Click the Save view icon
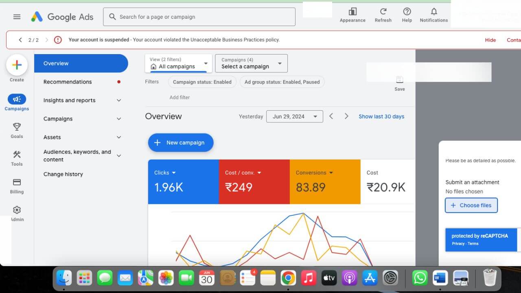 [x=399, y=80]
